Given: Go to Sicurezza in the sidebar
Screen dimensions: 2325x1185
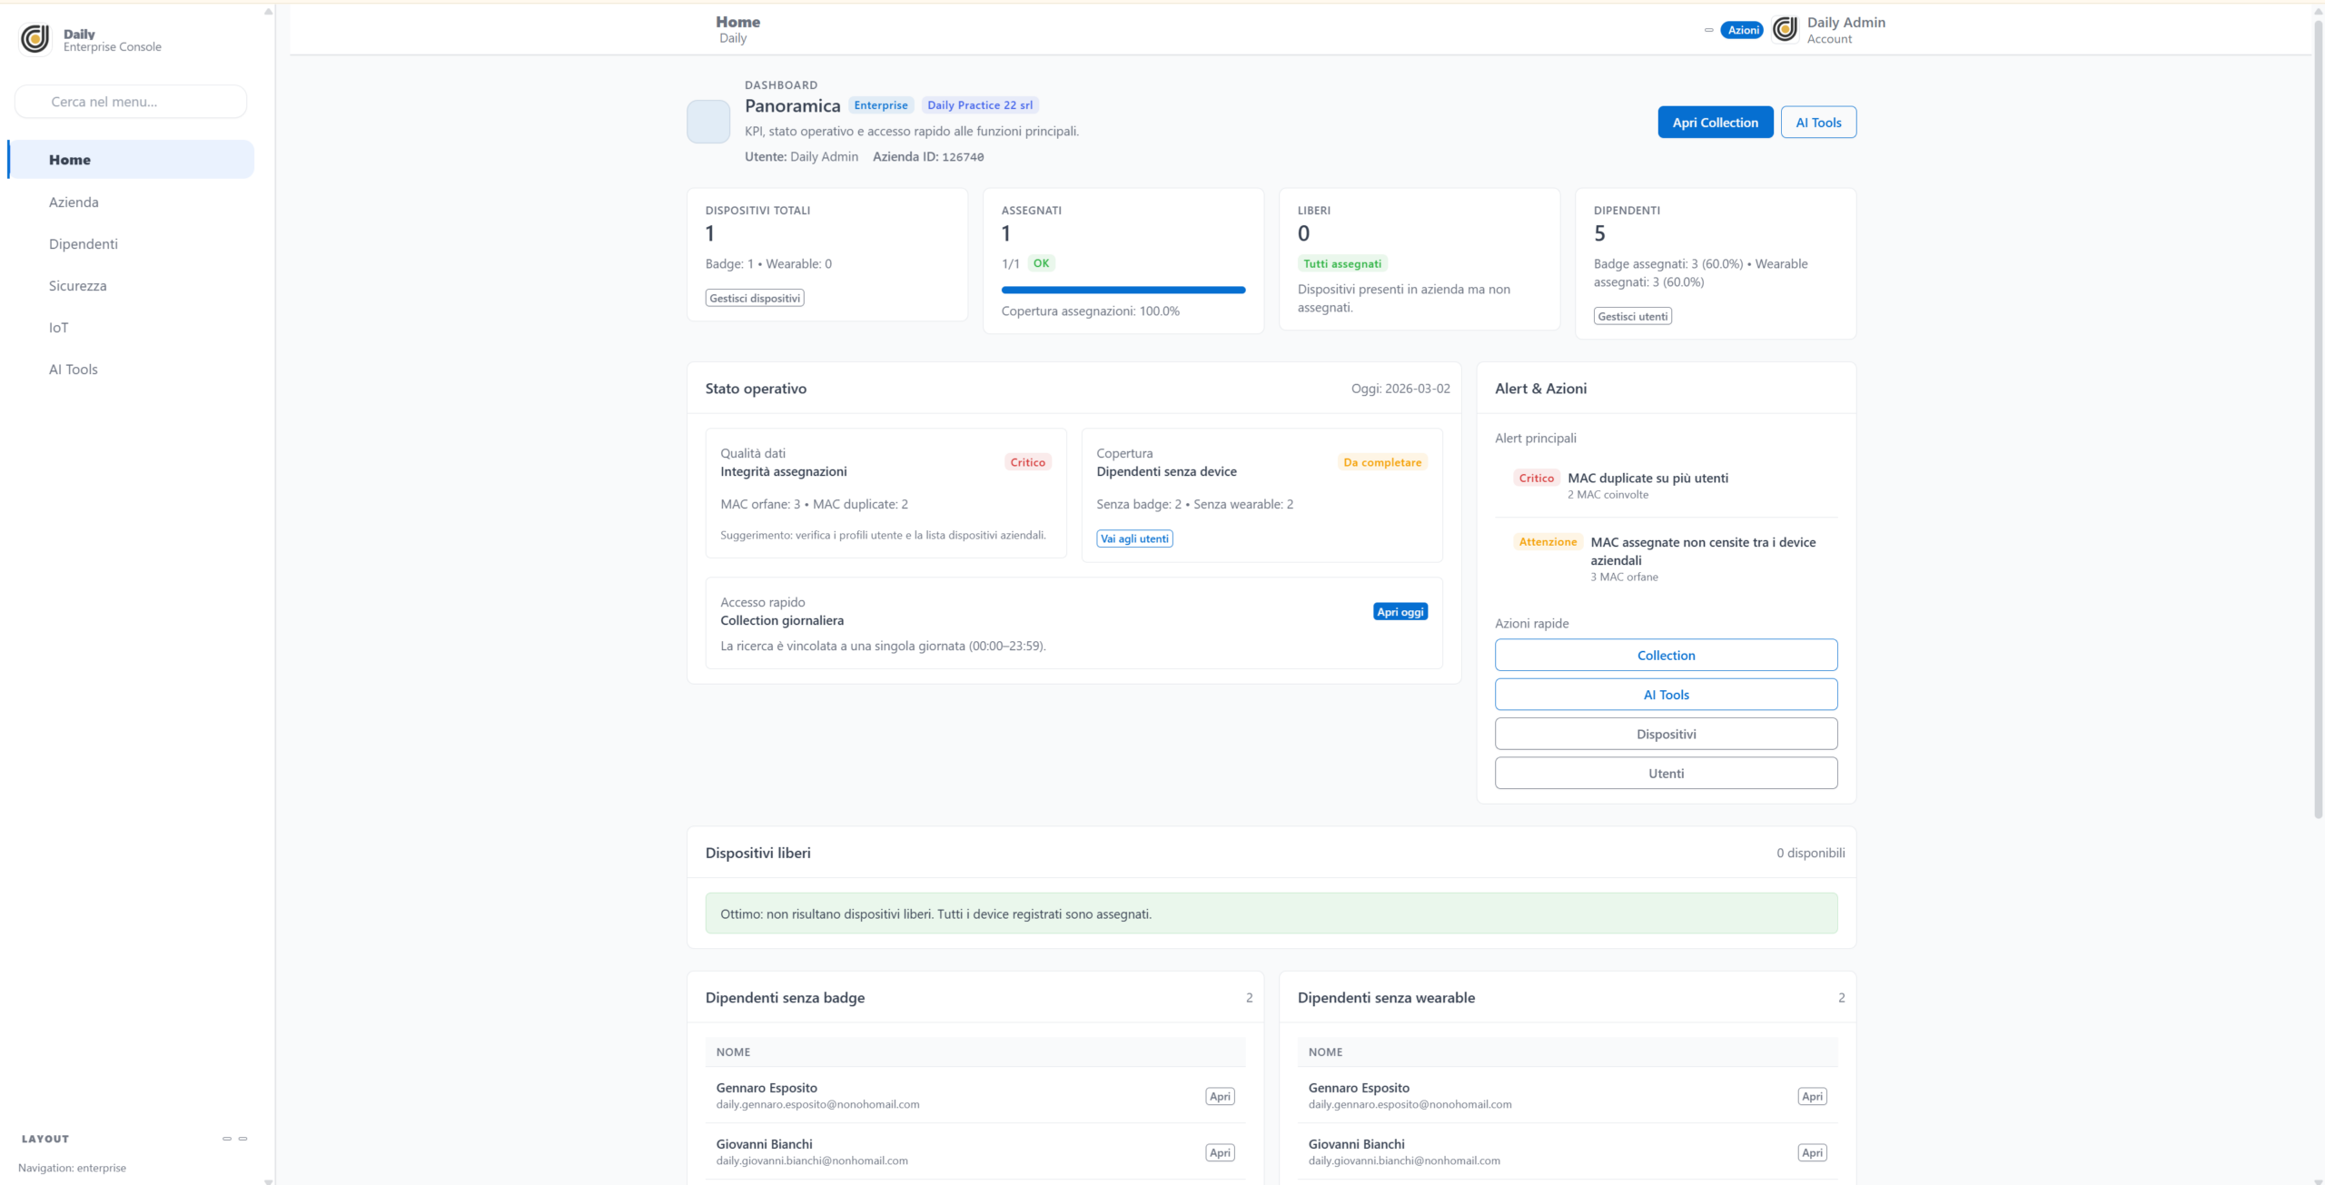Looking at the screenshot, I should [78, 285].
